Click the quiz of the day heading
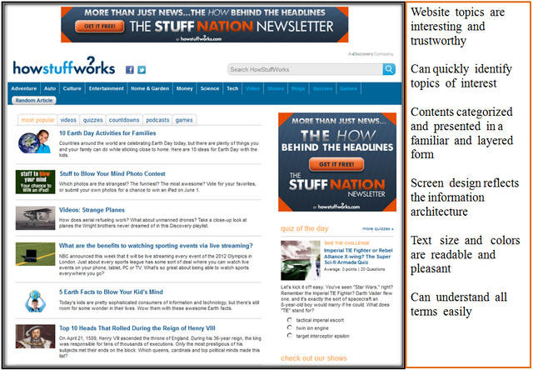 pos(305,228)
